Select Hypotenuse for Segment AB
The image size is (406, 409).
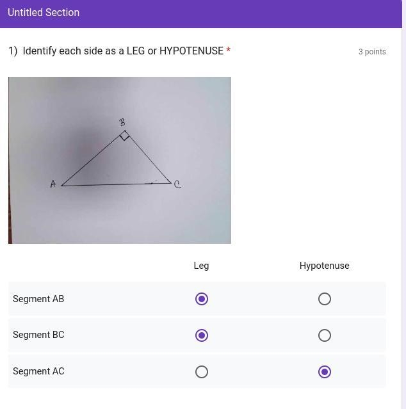[x=325, y=299]
